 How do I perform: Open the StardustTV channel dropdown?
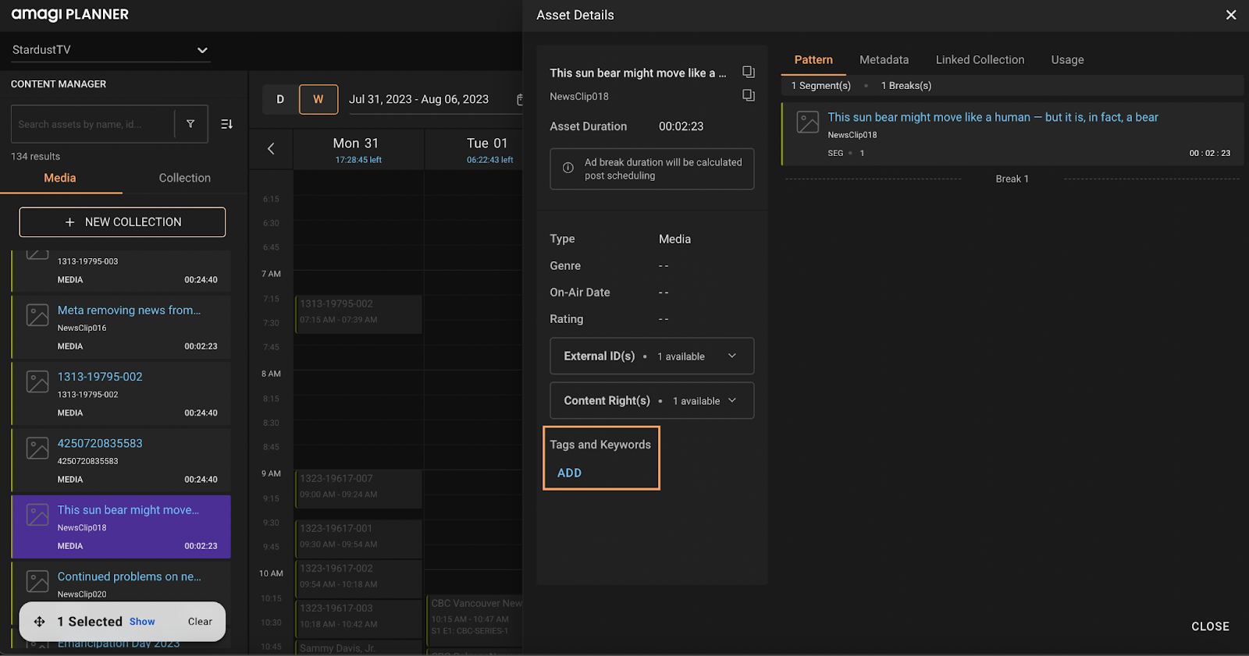pos(110,50)
